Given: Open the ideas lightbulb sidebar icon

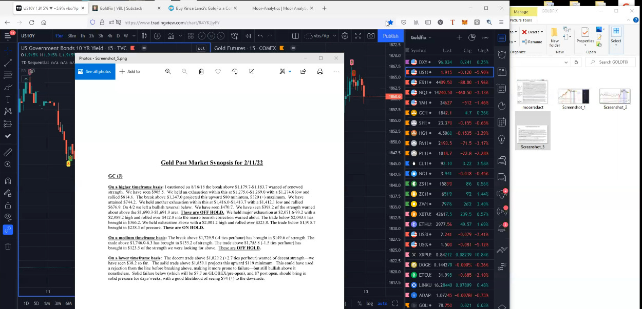Looking at the screenshot, I should 502,139.
